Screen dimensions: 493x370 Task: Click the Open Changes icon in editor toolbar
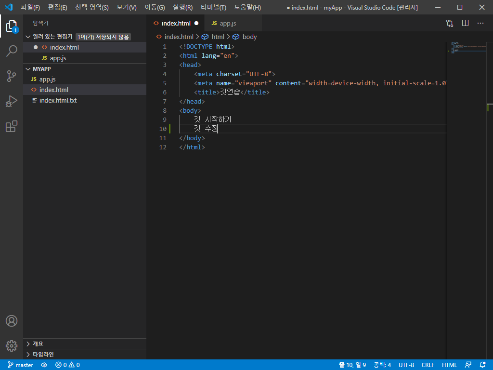pos(450,23)
